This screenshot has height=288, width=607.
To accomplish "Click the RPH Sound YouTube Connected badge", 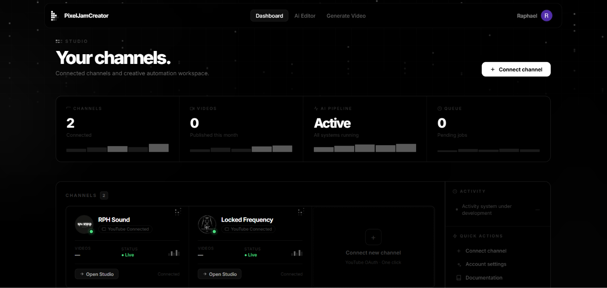I will coord(125,229).
